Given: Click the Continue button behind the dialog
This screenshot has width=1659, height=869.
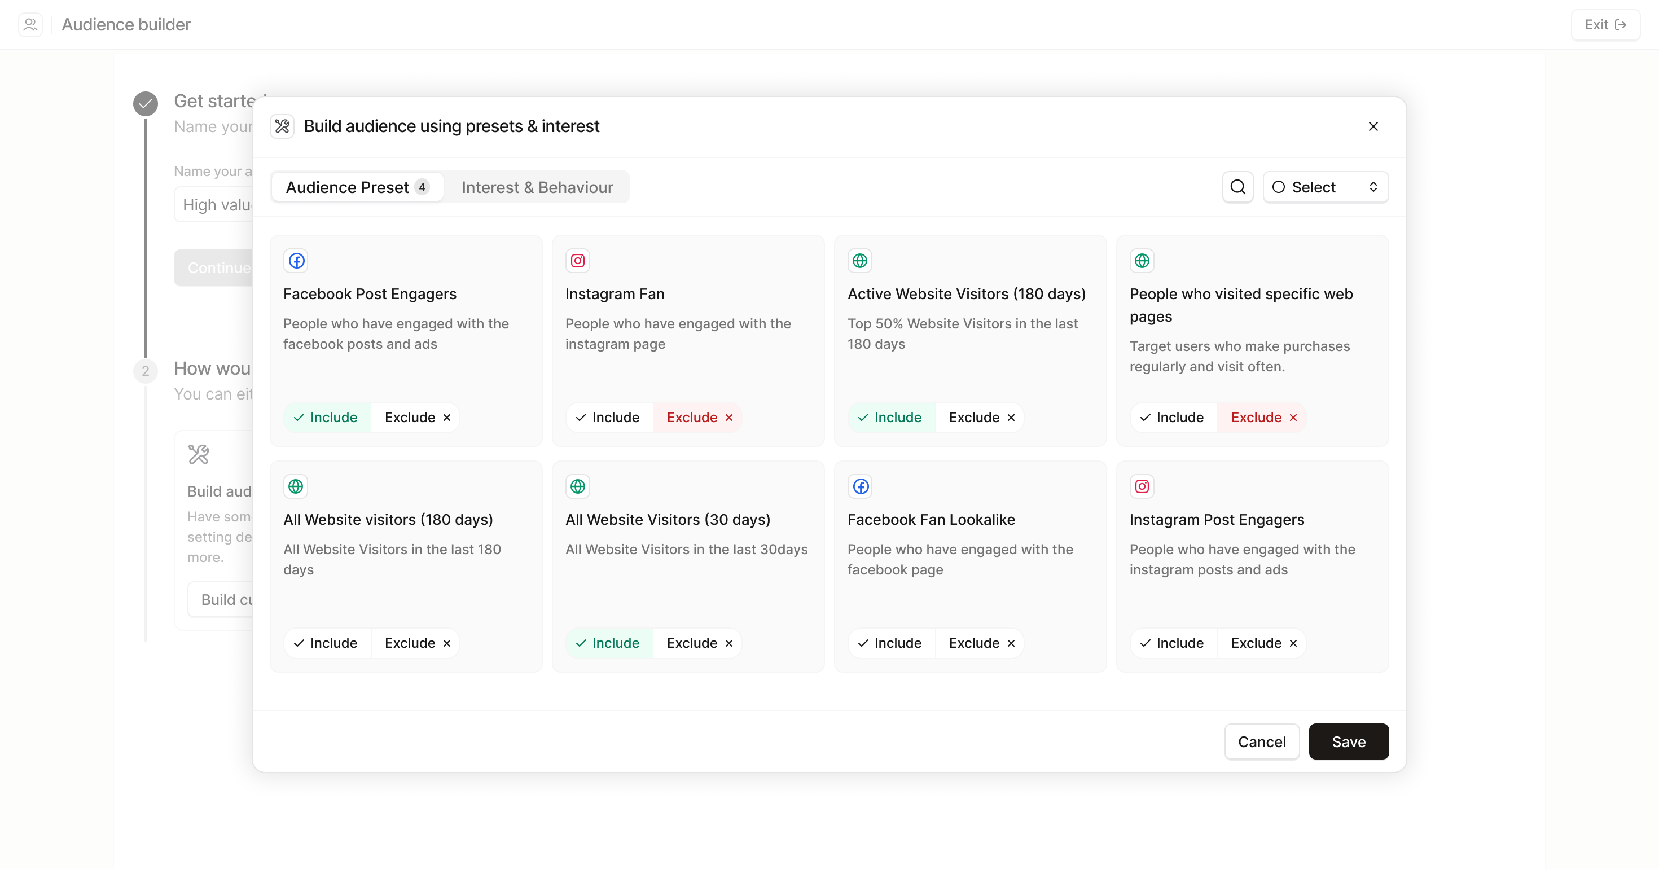Looking at the screenshot, I should (x=213, y=267).
